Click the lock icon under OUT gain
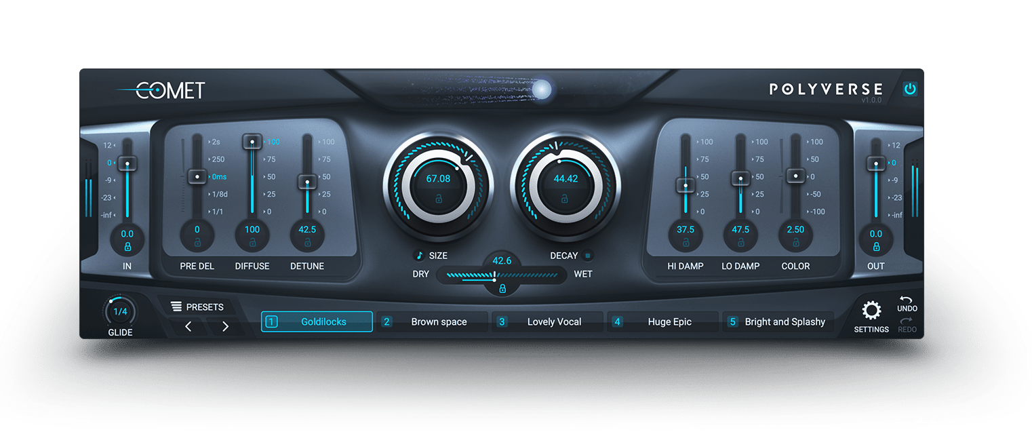The image size is (1032, 434). 875,247
